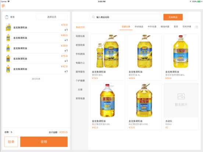The image size is (203, 152).
Task: Select the 家居厨具 category
Action: [x=80, y=45]
